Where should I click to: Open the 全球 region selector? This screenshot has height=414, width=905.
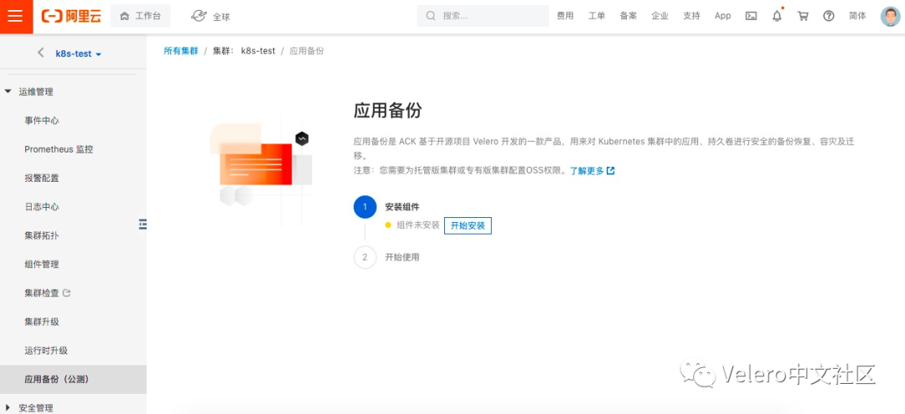(210, 16)
